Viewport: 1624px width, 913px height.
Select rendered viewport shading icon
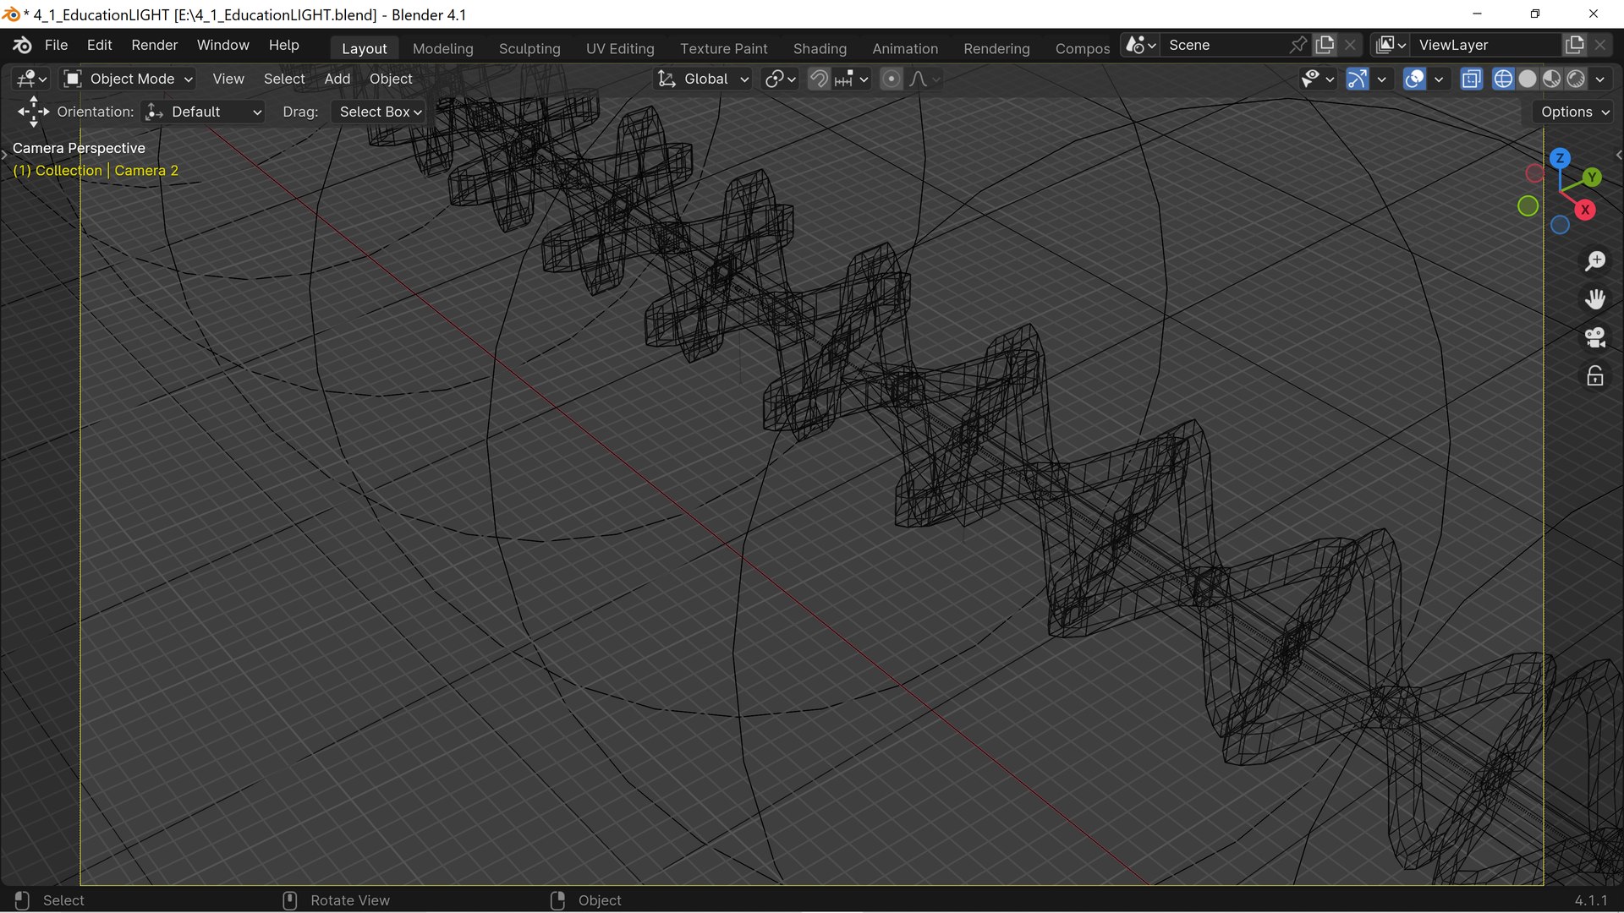click(x=1576, y=79)
